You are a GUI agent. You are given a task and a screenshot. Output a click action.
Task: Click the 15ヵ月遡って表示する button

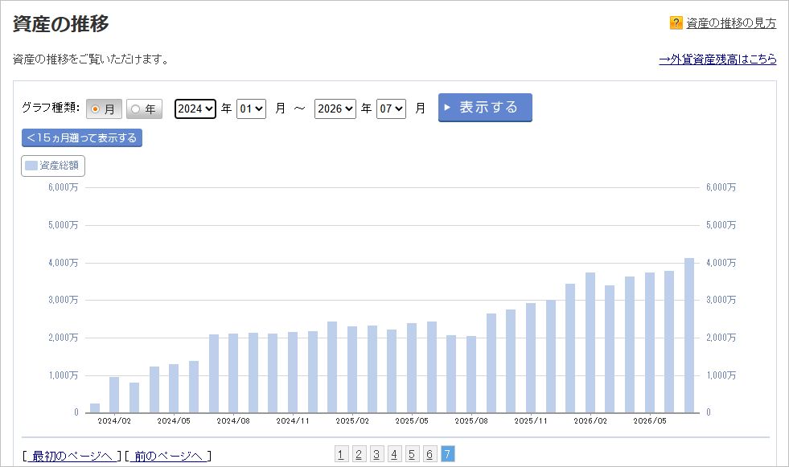click(82, 137)
